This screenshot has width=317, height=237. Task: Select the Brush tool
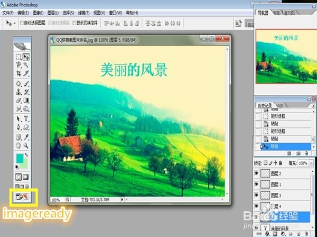pos(26,84)
